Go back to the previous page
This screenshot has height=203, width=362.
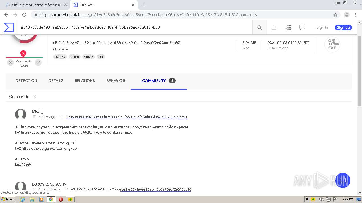tap(6, 15)
